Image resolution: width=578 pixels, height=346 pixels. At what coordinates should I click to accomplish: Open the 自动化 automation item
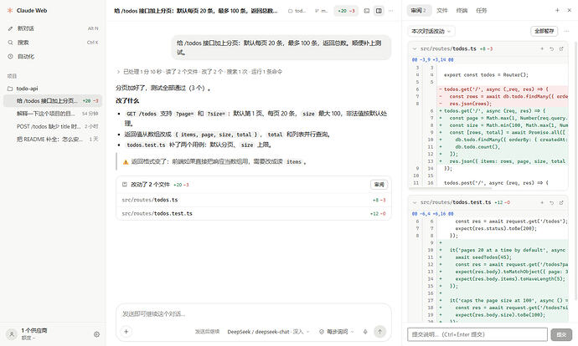[53, 56]
